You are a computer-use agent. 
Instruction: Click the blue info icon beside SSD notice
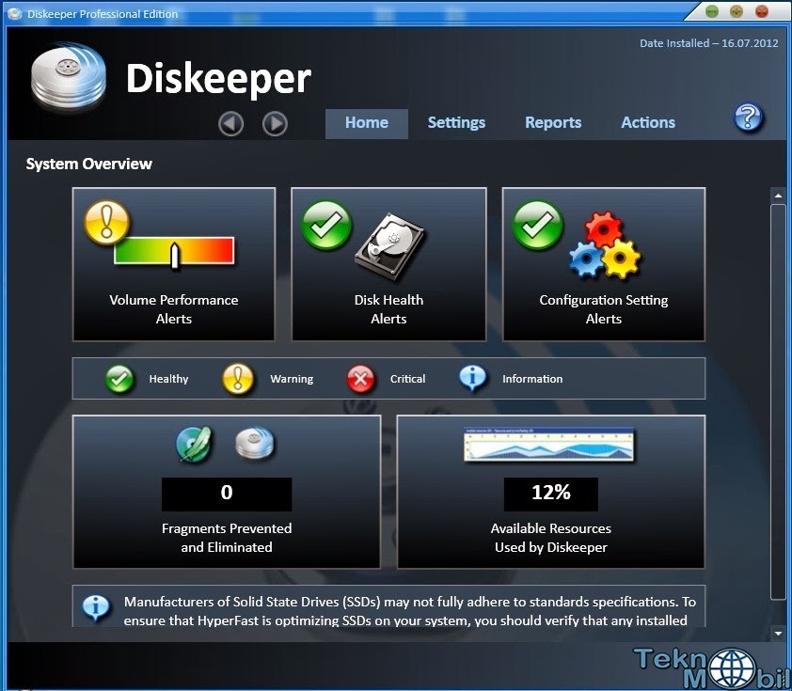[96, 607]
